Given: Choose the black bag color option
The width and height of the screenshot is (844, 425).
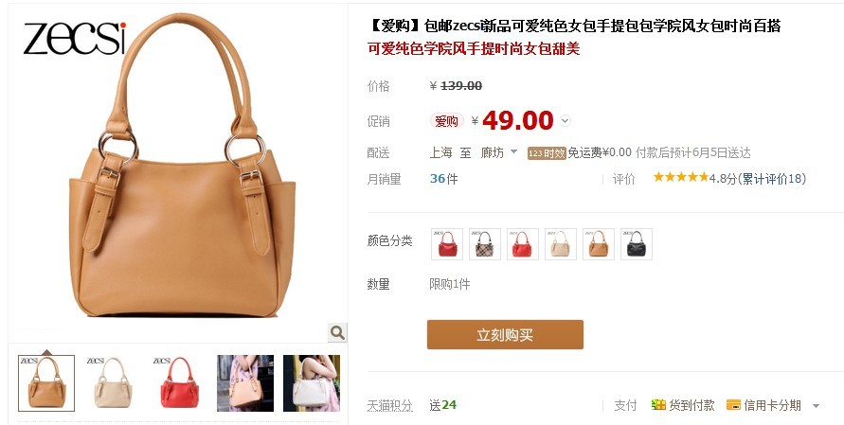Looking at the screenshot, I should click(x=637, y=244).
